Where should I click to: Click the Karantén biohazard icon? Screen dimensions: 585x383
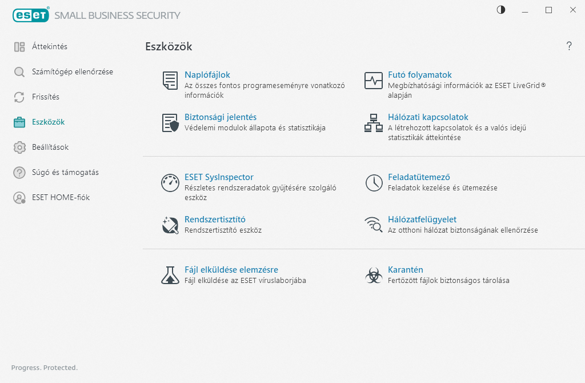pyautogui.click(x=374, y=276)
